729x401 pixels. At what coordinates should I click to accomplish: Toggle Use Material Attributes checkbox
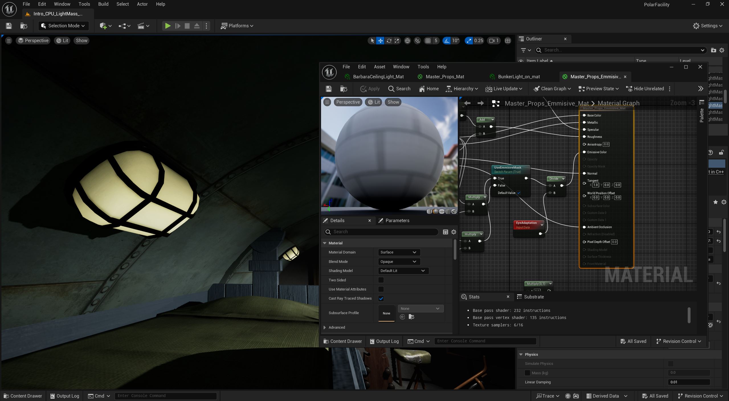pyautogui.click(x=381, y=289)
